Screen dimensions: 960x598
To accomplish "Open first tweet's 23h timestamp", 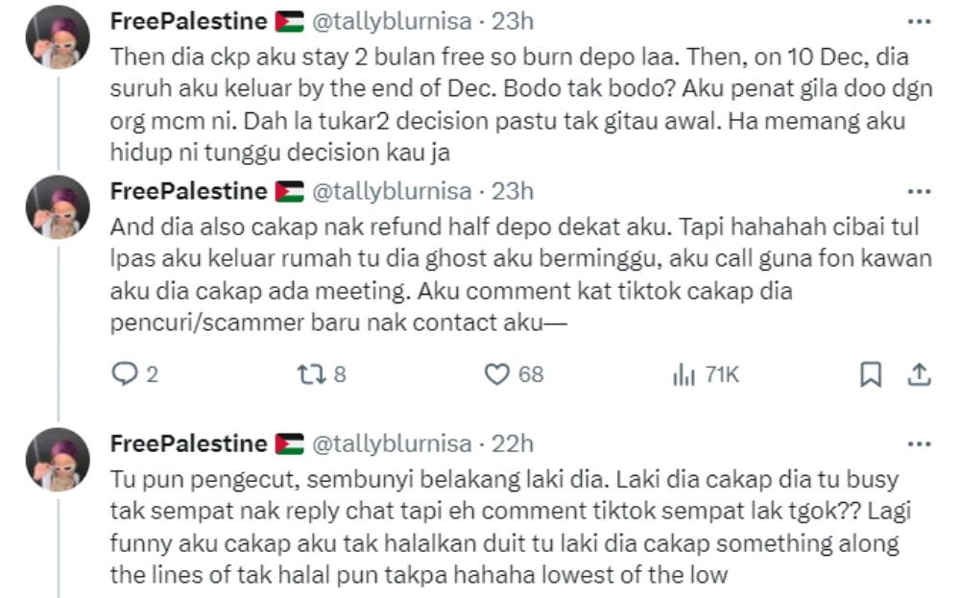I will (x=514, y=21).
